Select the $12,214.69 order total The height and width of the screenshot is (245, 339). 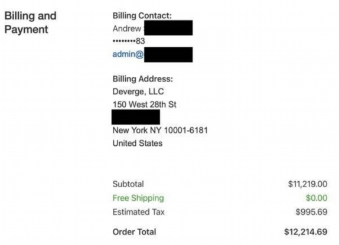coord(306,232)
